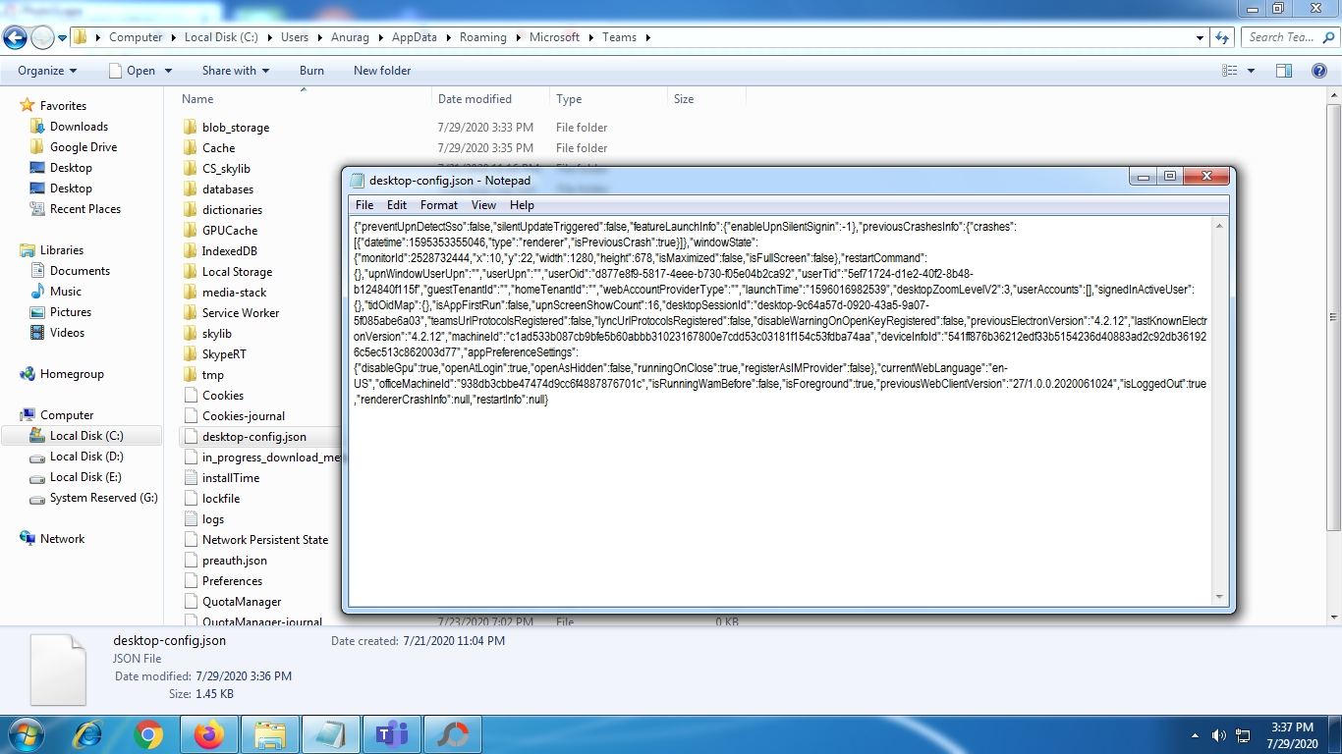This screenshot has width=1342, height=754.
Task: Select the GPUCache folder
Action: (x=230, y=231)
